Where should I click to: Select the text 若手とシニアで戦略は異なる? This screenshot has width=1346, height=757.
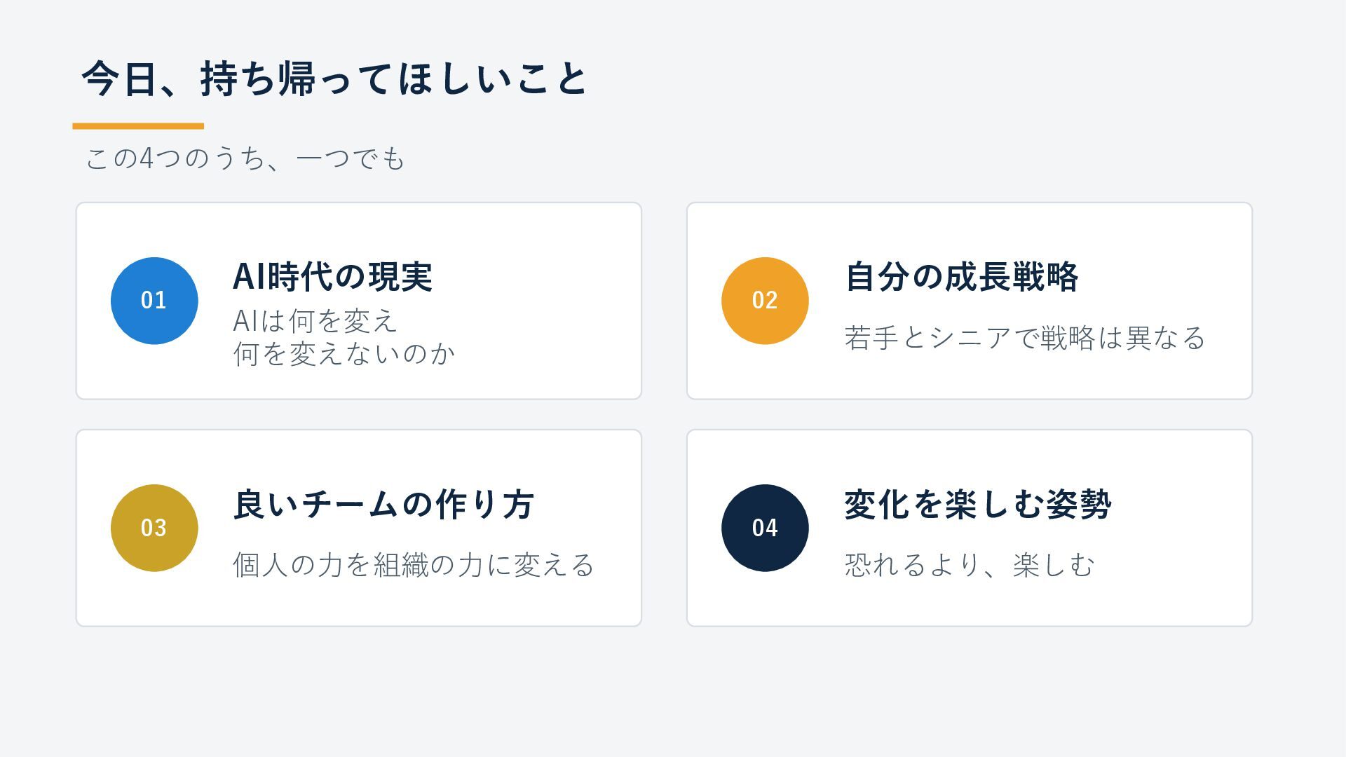pyautogui.click(x=1025, y=338)
